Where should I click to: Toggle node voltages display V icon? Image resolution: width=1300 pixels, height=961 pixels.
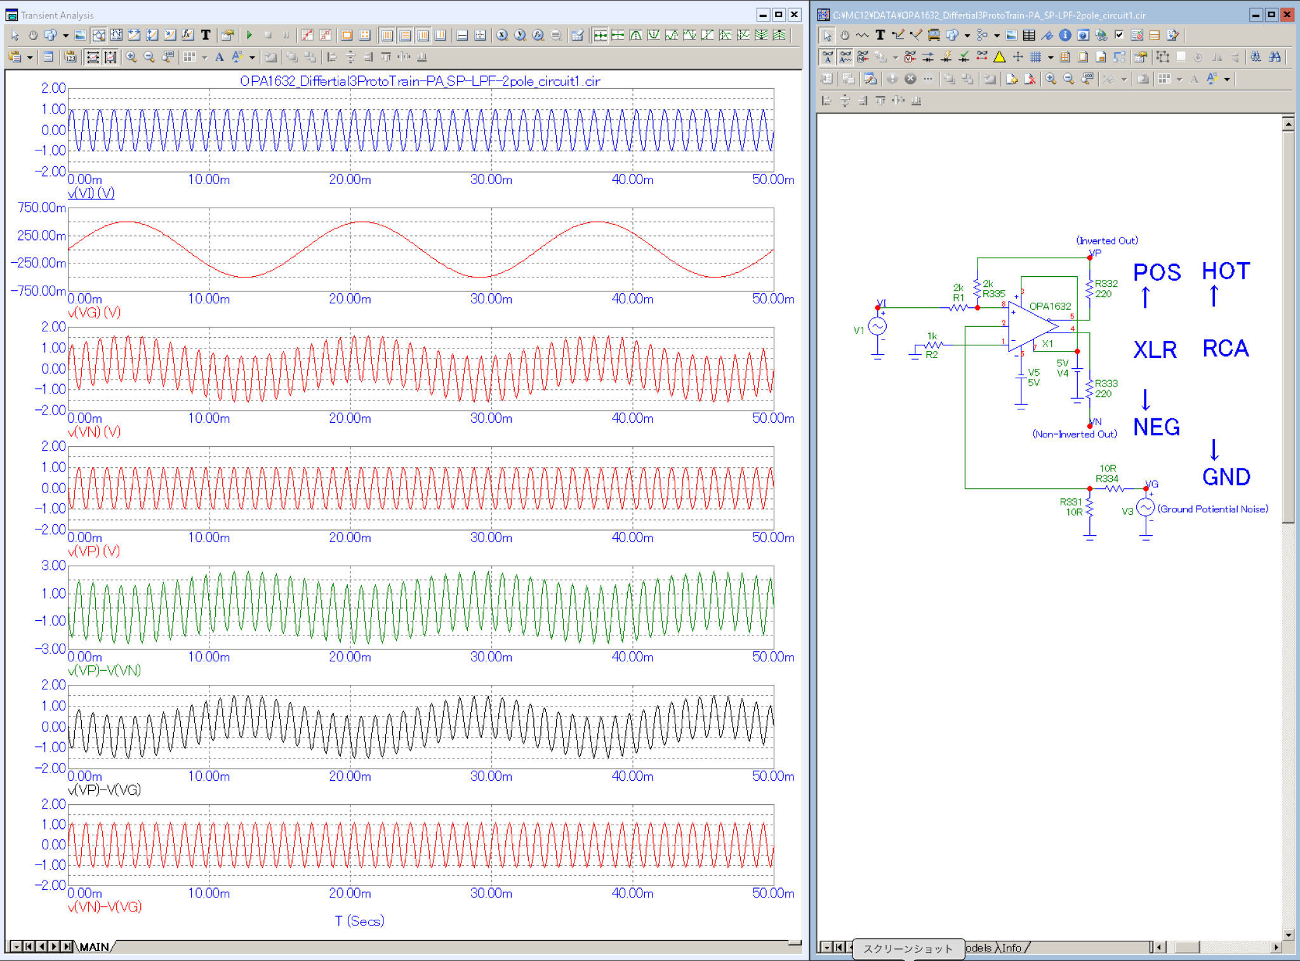coord(910,56)
